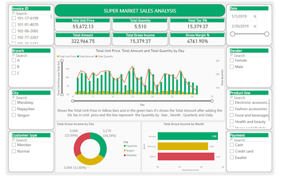Click Product line search field

[x=249, y=98]
